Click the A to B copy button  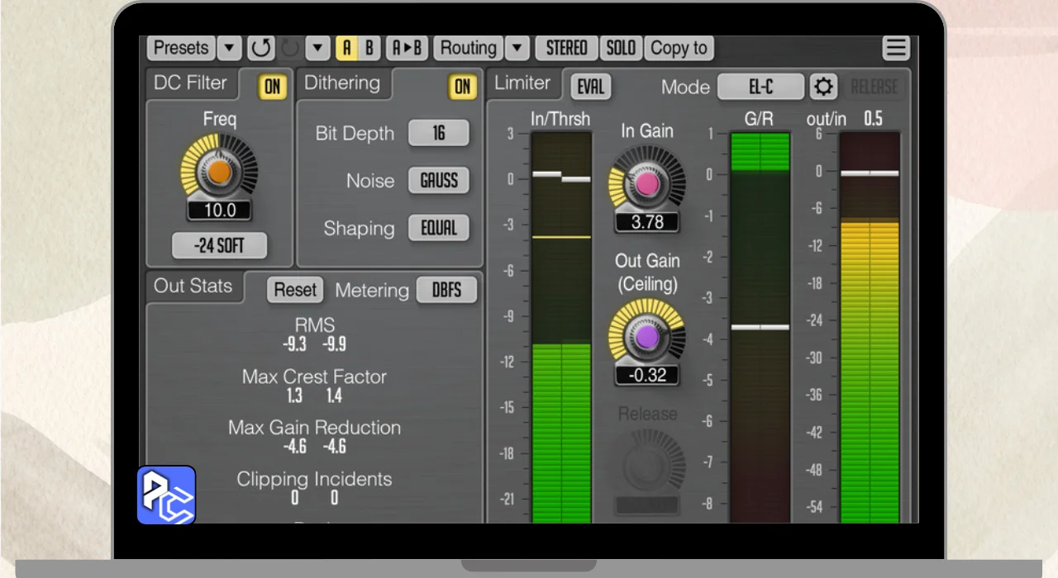tap(407, 48)
